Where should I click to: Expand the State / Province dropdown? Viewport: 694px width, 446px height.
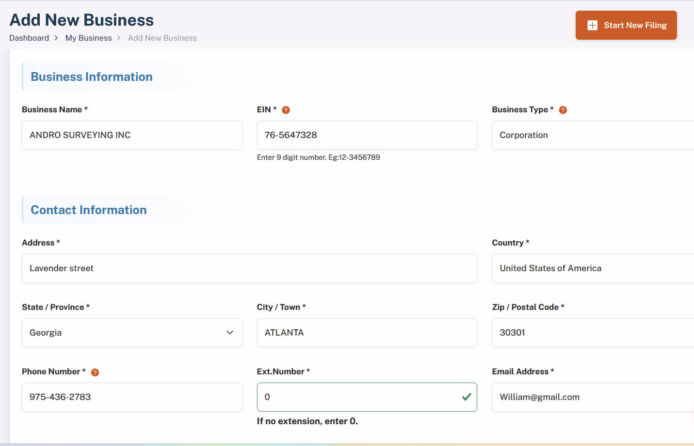tap(132, 333)
